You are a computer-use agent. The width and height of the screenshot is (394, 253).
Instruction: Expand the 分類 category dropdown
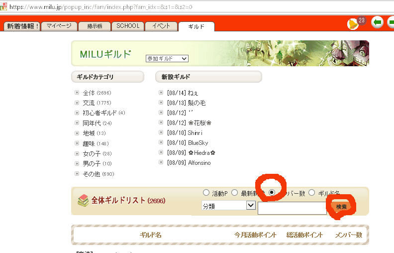pos(228,206)
